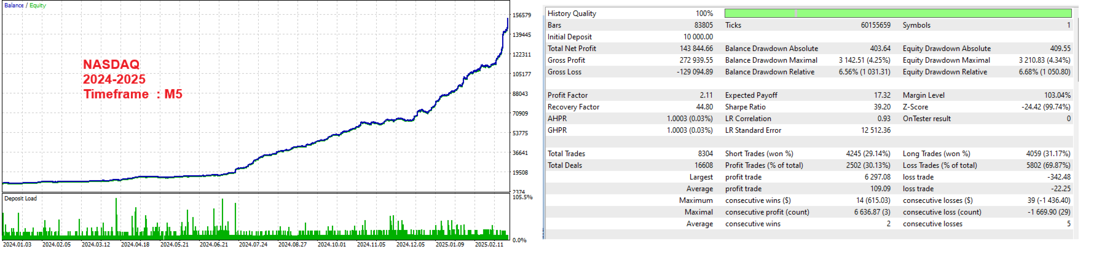Select Equity Drawdown Maximal value 3 210.83 (4.34%)
1094x257 pixels.
pos(1045,60)
